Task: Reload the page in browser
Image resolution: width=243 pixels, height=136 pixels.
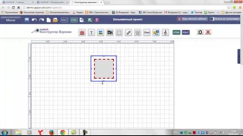Action: click(x=13, y=8)
